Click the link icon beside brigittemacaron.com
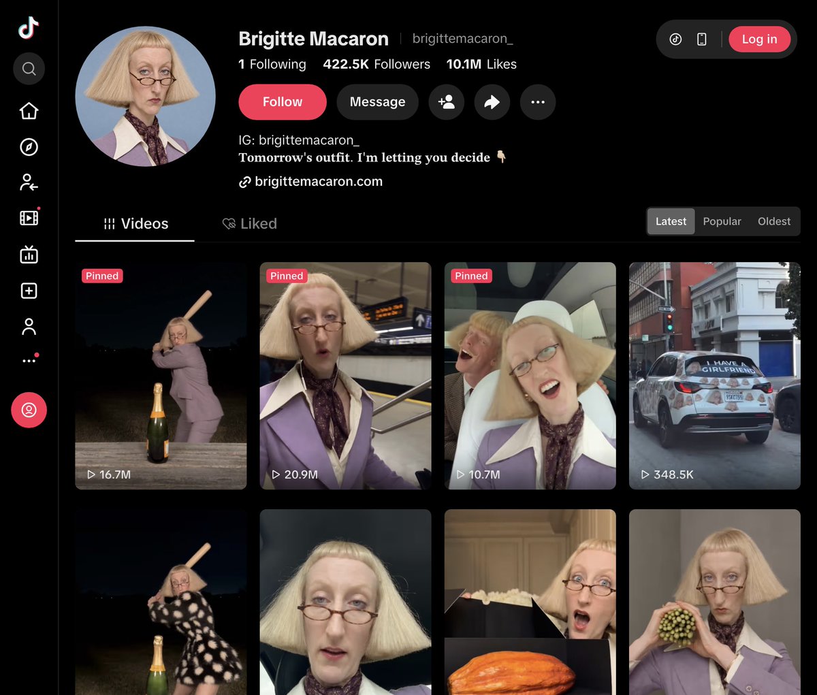 click(x=245, y=182)
